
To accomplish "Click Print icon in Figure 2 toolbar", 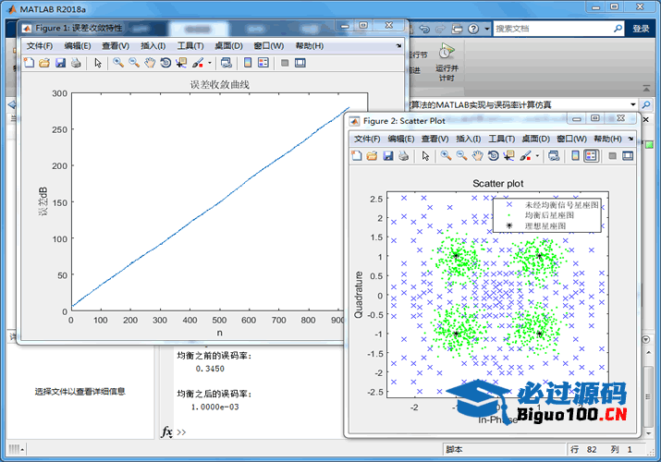I will coord(404,156).
